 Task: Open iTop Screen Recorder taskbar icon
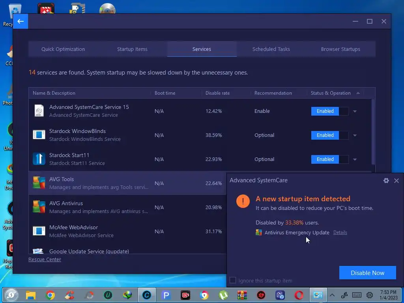tap(185, 295)
